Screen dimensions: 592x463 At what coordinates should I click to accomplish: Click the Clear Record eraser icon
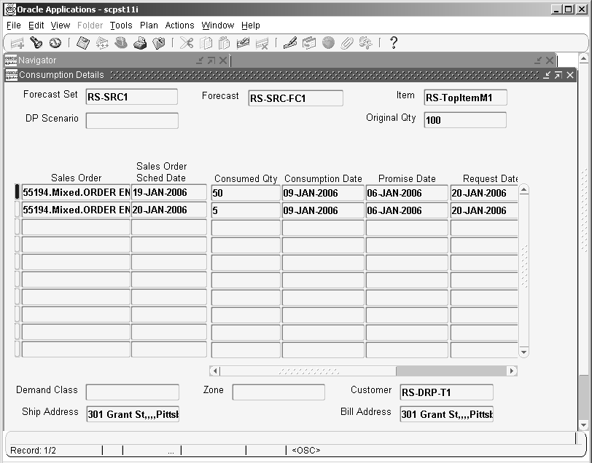243,43
